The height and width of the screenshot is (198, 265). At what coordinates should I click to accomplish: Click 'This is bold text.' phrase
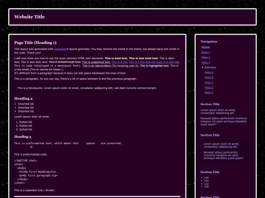pyautogui.click(x=116, y=58)
